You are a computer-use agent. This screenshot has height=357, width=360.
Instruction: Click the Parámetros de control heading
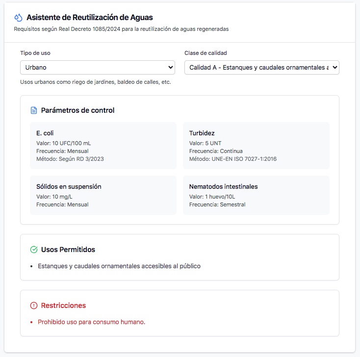coord(77,110)
